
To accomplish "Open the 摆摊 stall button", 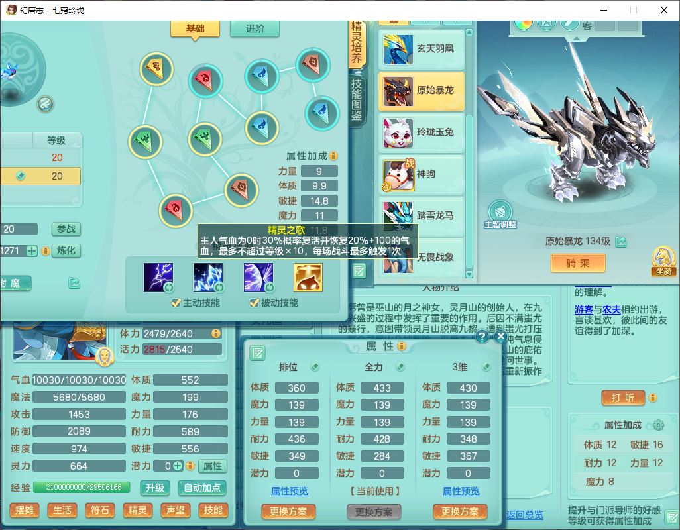I will [25, 511].
